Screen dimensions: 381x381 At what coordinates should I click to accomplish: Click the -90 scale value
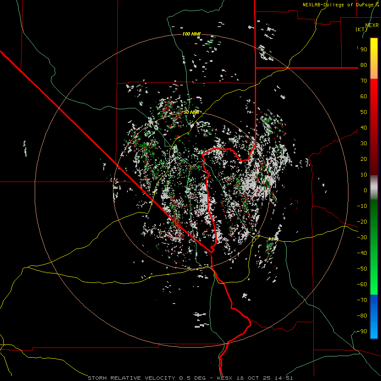pos(362,331)
